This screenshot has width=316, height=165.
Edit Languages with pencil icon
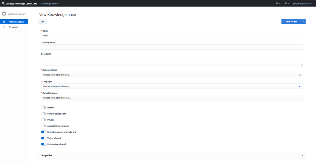pyautogui.click(x=300, y=86)
